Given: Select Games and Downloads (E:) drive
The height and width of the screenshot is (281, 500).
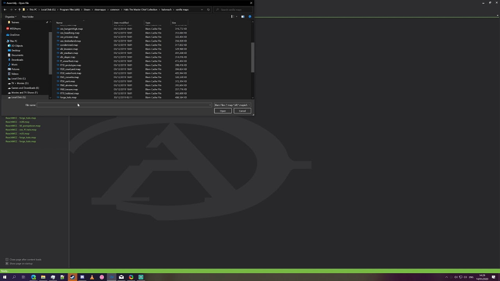Looking at the screenshot, I should (x=25, y=88).
